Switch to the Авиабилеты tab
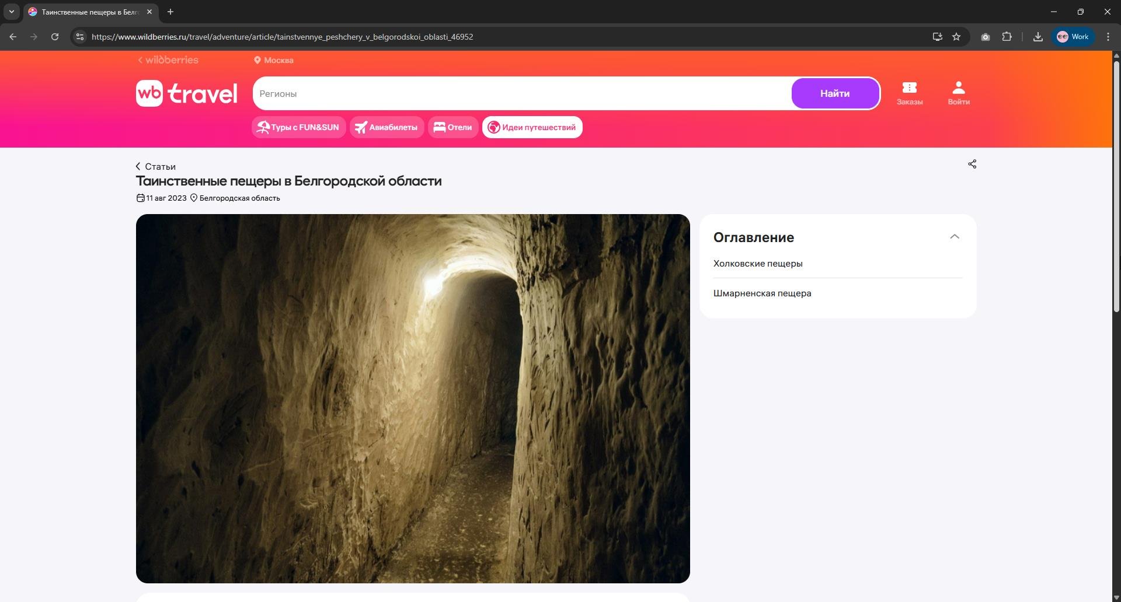 (x=387, y=127)
